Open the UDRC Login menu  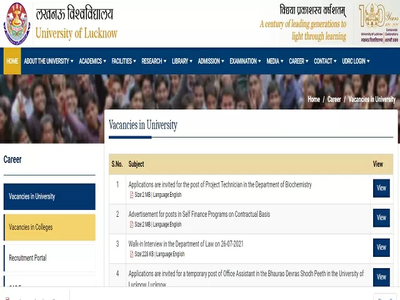(356, 61)
